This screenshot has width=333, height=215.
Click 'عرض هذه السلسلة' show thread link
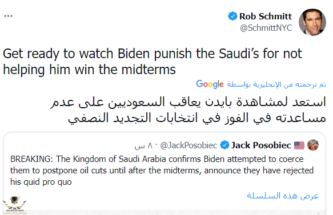283,196
